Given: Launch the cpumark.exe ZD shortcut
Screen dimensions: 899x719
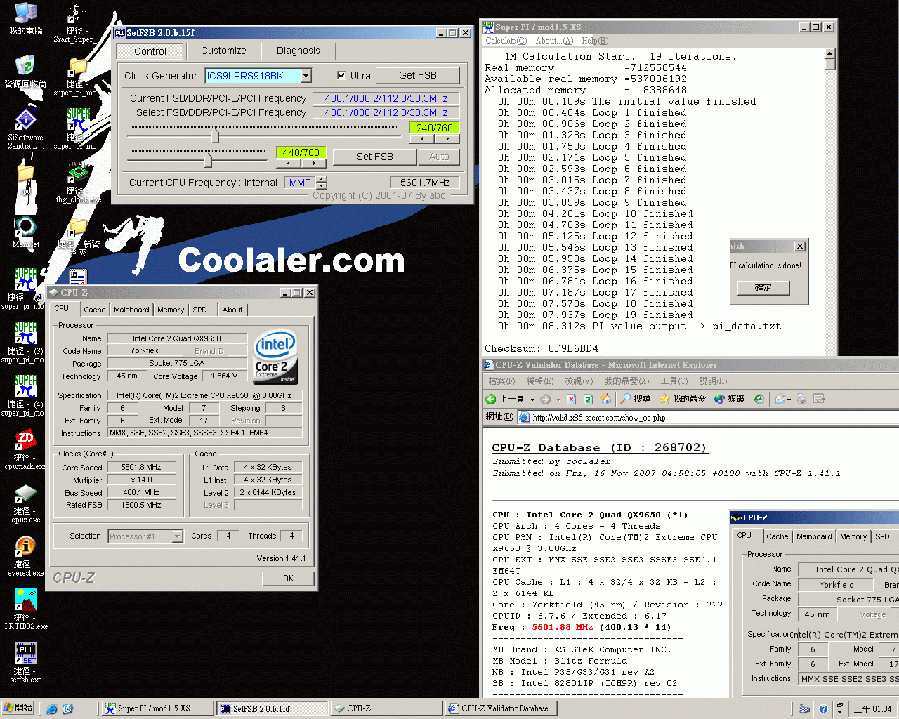Looking at the screenshot, I should click(25, 449).
